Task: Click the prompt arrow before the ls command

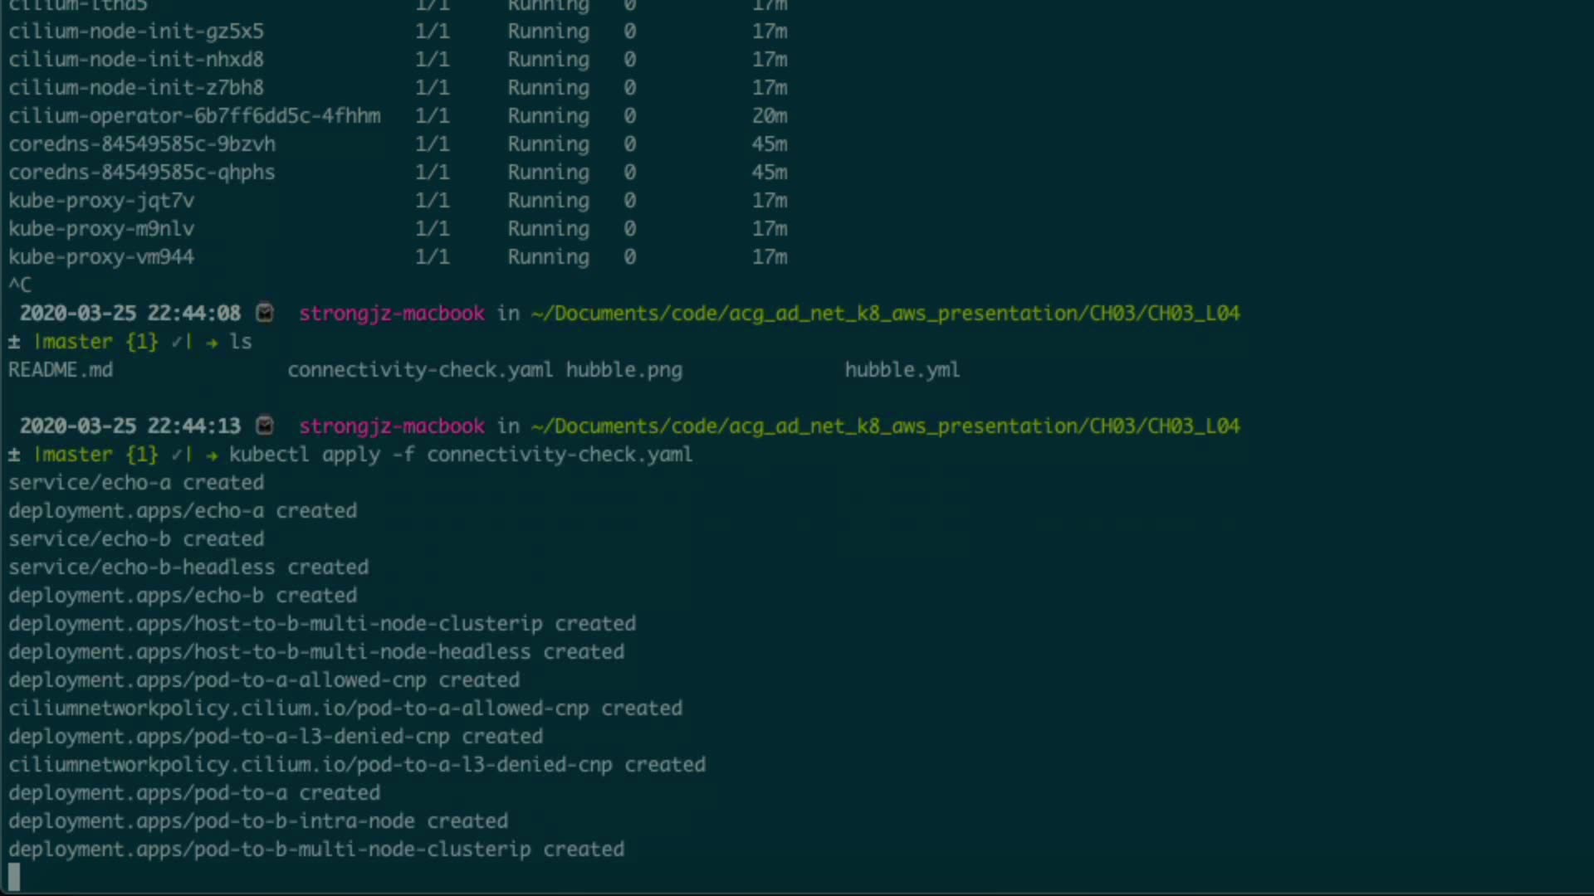Action: tap(212, 342)
